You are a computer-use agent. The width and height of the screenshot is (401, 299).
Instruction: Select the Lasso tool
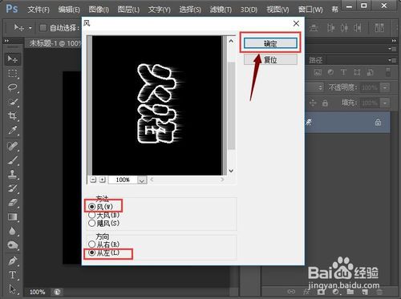coord(12,87)
